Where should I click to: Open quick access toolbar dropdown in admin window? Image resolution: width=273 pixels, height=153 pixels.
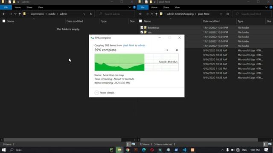pyautogui.click(x=18, y=2)
